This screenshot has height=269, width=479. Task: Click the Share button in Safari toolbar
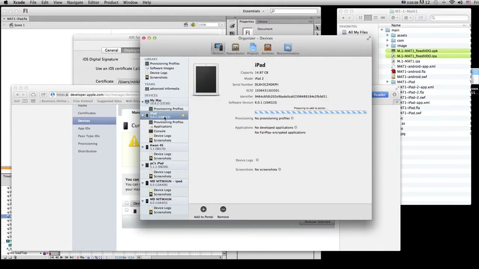click(43, 95)
